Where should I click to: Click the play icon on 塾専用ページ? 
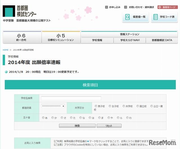(x=159, y=7)
